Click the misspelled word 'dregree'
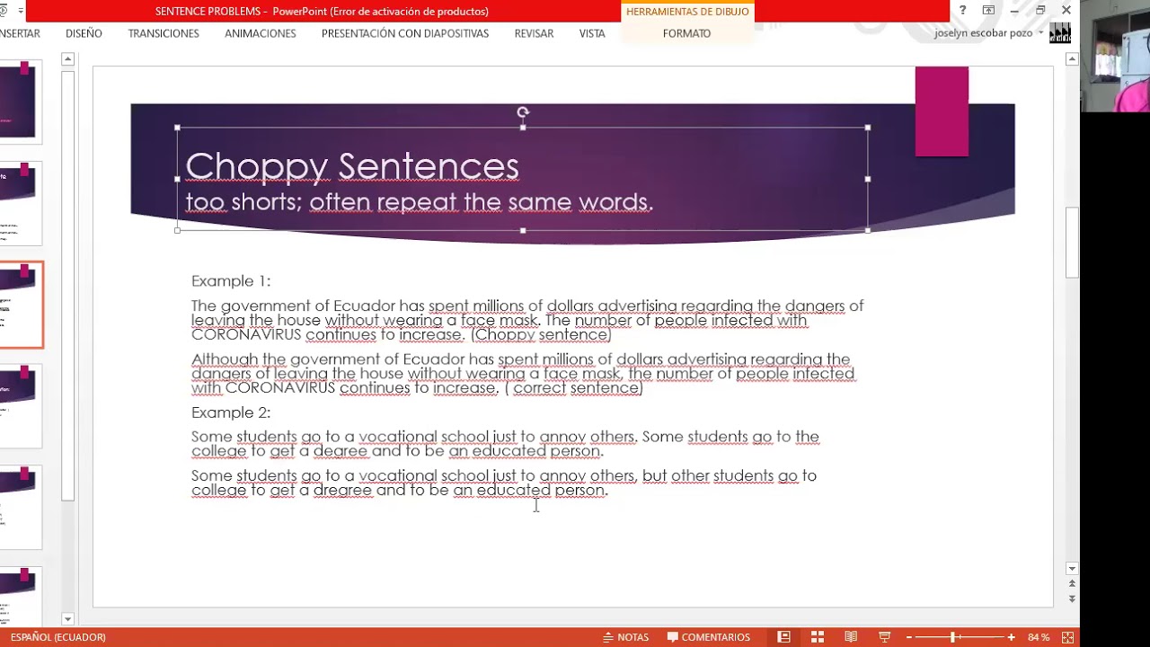1150x647 pixels. (x=342, y=491)
